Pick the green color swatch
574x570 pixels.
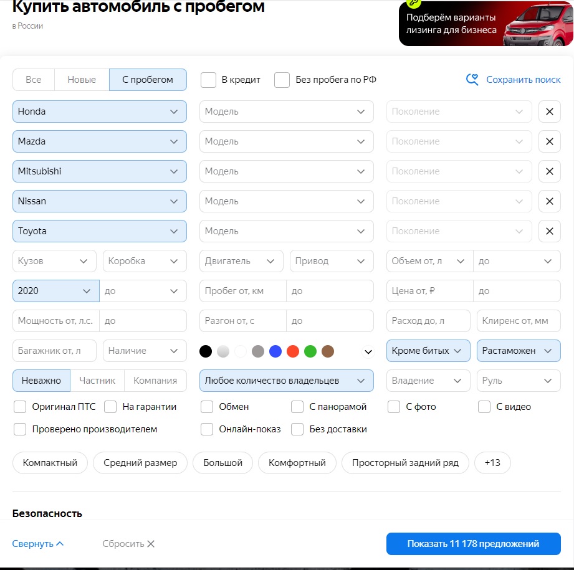click(310, 351)
